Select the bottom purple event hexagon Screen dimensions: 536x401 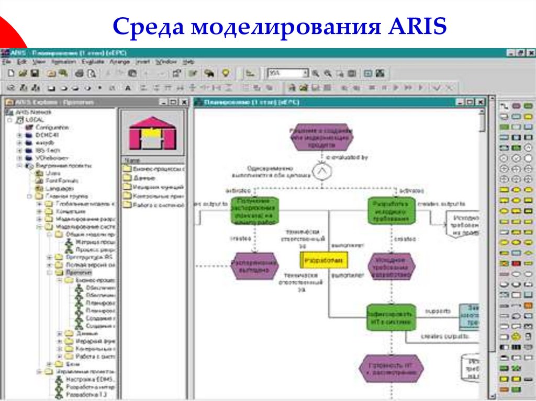pos(392,369)
